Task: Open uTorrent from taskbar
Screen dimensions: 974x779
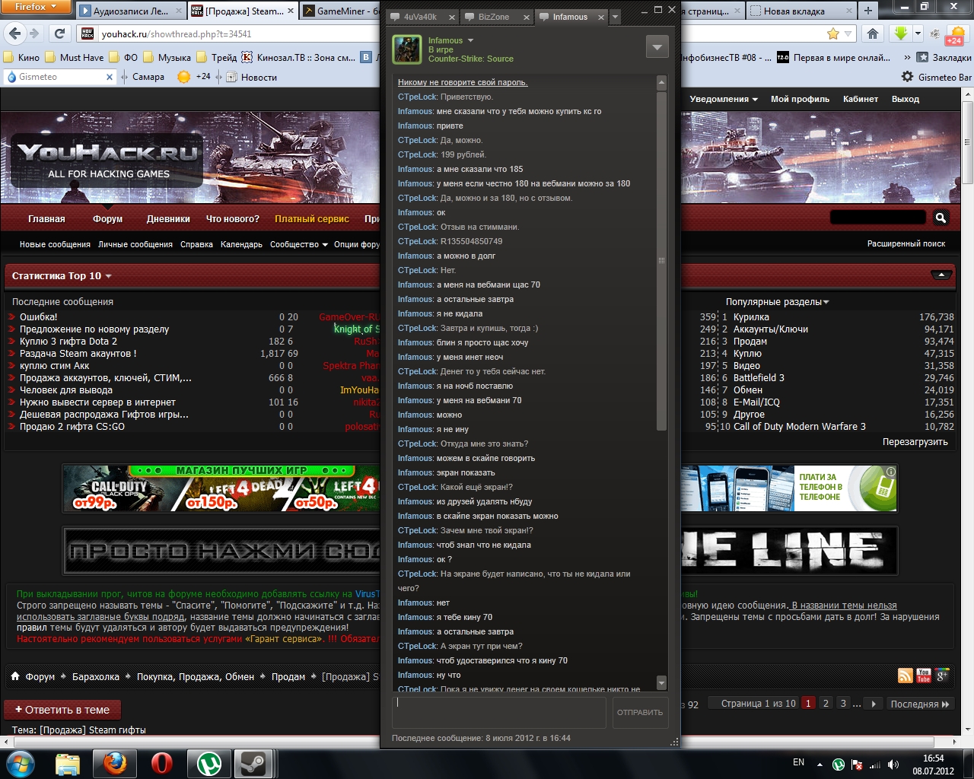Action: [208, 764]
